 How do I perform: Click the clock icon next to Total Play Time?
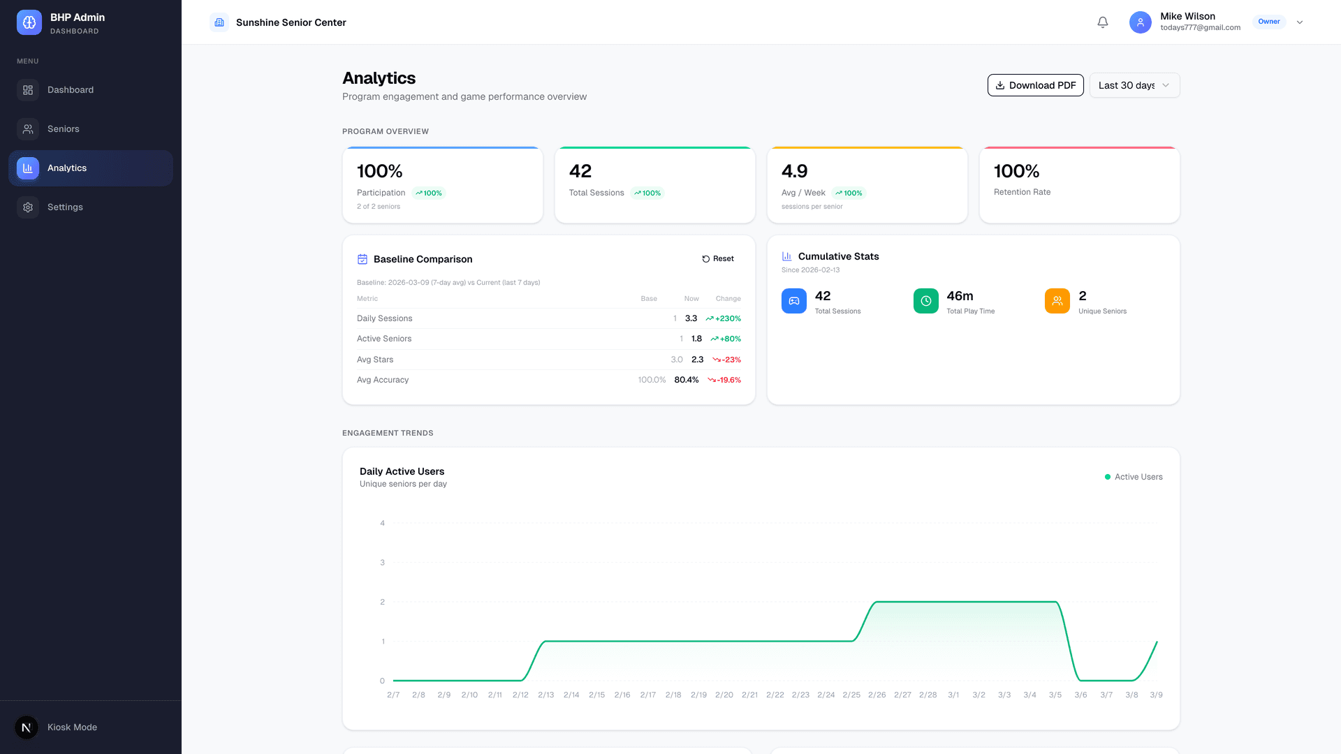tap(925, 301)
